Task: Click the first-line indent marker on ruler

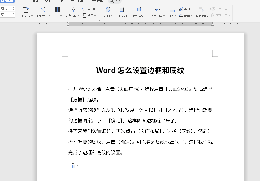Action: click(68, 23)
